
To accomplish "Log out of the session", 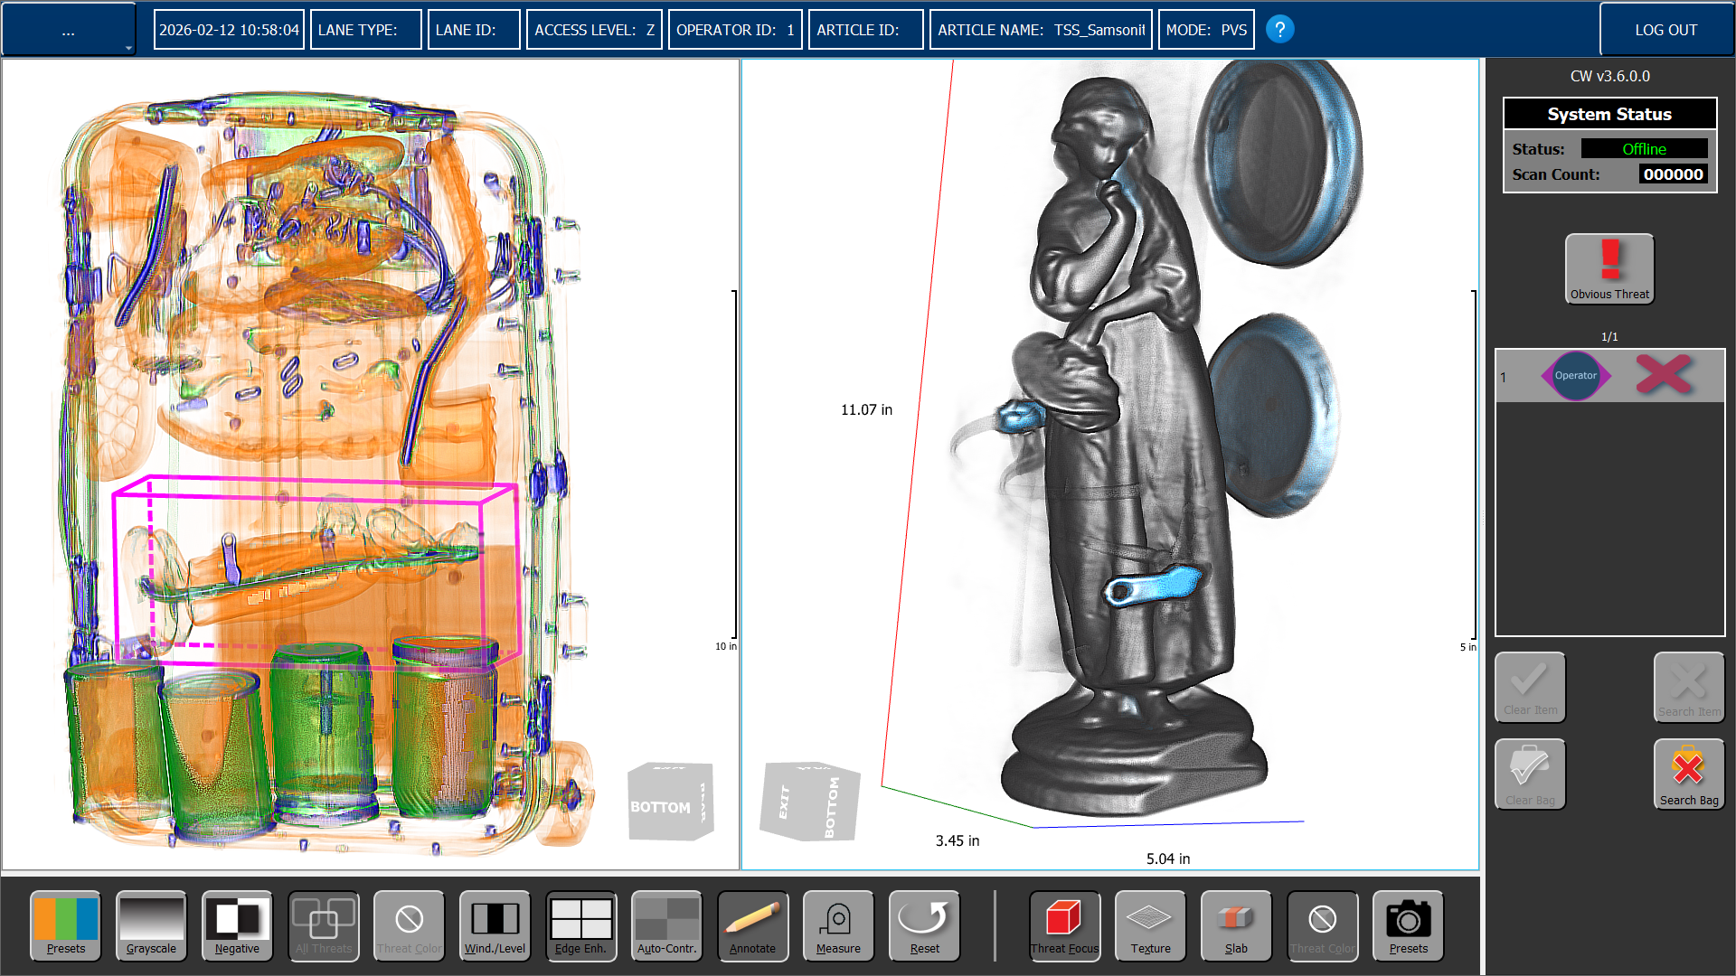I will click(x=1665, y=30).
